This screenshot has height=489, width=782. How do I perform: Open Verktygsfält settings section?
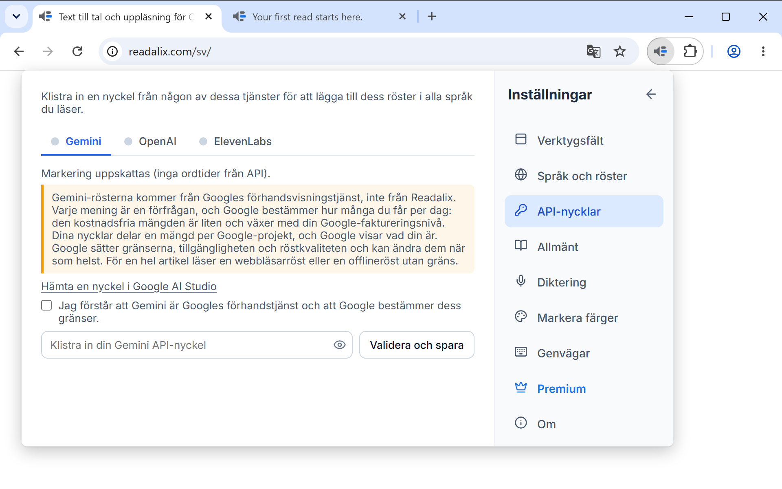click(584, 141)
